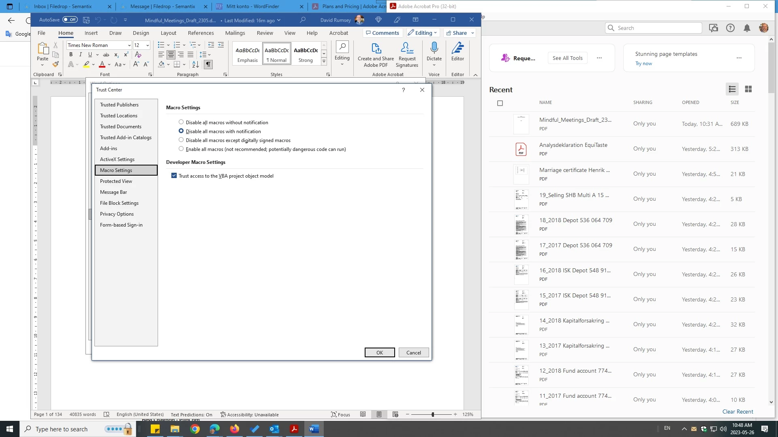
Task: Uncheck Trust access to VBA project model
Action: (x=174, y=176)
